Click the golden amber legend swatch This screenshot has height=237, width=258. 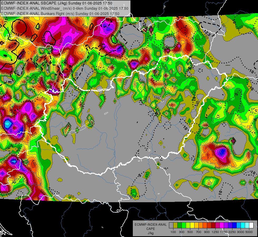[196, 225]
